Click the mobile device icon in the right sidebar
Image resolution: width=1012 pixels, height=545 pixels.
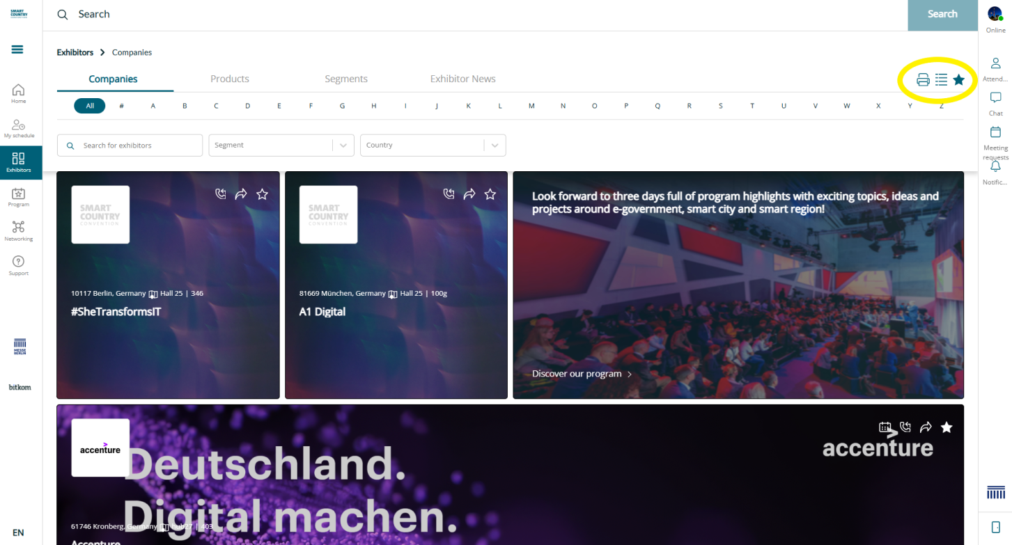[996, 527]
